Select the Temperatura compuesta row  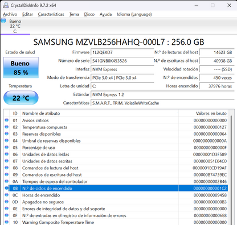(116, 127)
